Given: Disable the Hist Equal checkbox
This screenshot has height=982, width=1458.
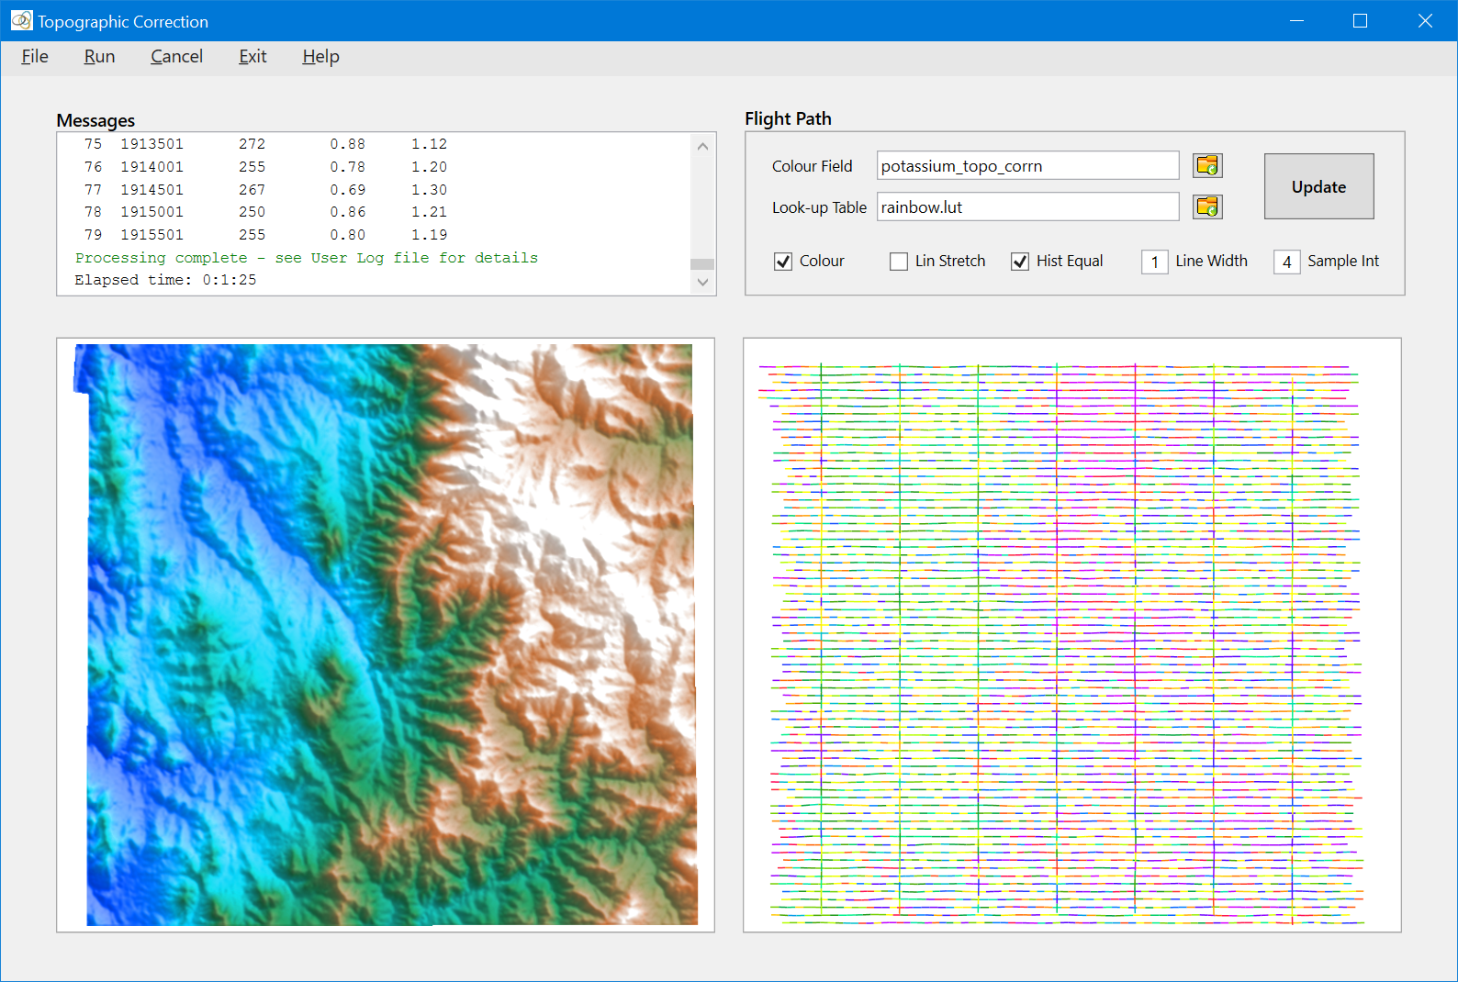Looking at the screenshot, I should point(1020,262).
